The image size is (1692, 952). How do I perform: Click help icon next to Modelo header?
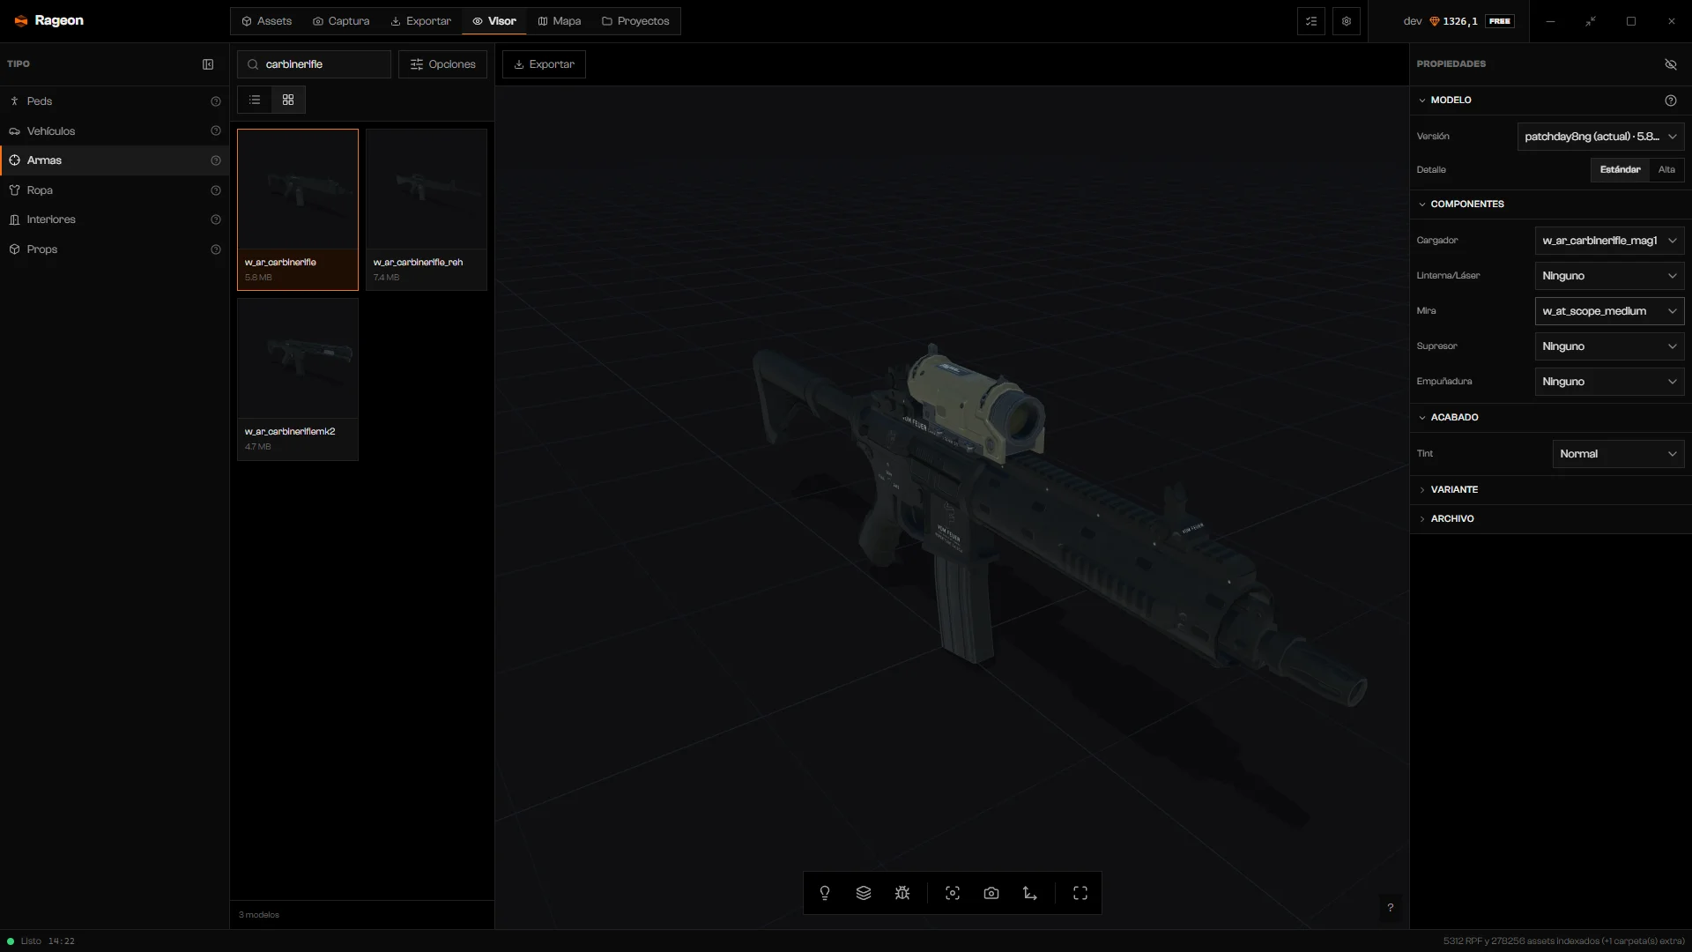click(1671, 100)
